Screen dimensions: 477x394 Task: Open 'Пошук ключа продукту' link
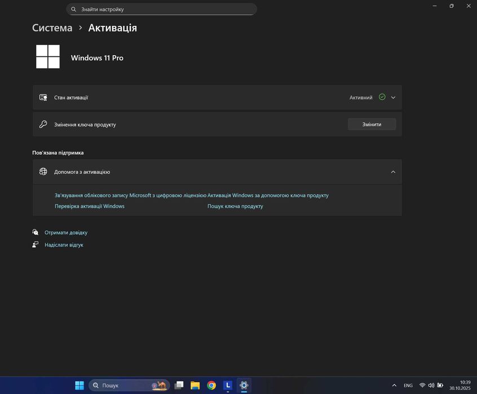point(235,206)
